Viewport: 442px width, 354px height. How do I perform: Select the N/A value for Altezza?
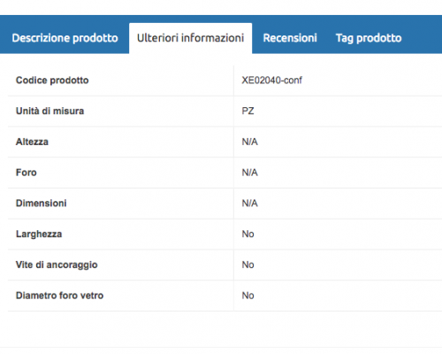pos(249,142)
